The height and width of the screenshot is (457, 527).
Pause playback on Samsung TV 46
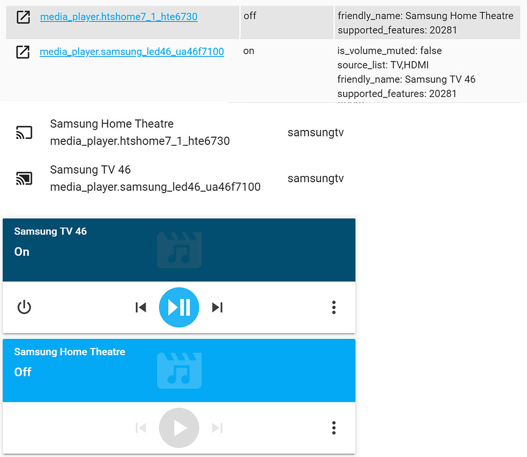pyautogui.click(x=179, y=307)
